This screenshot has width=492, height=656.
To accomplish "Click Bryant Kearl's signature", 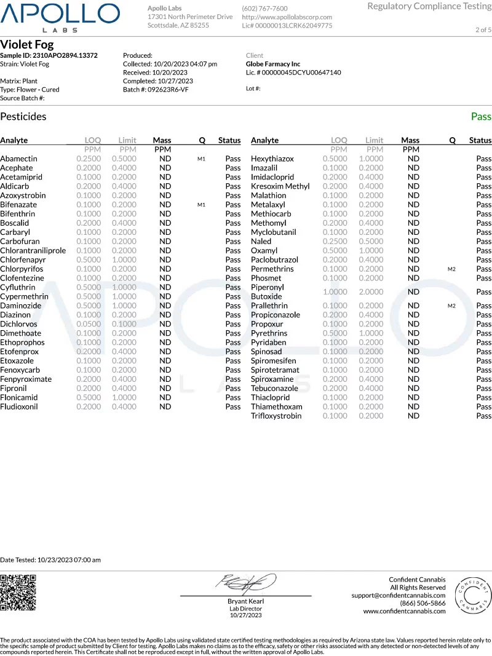I will (x=246, y=583).
